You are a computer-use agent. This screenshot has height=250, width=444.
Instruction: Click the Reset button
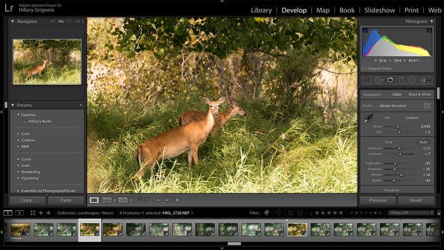click(416, 200)
